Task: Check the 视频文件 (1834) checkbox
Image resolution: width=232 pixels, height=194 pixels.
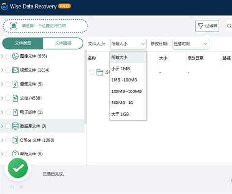Action: pyautogui.click(x=8, y=70)
